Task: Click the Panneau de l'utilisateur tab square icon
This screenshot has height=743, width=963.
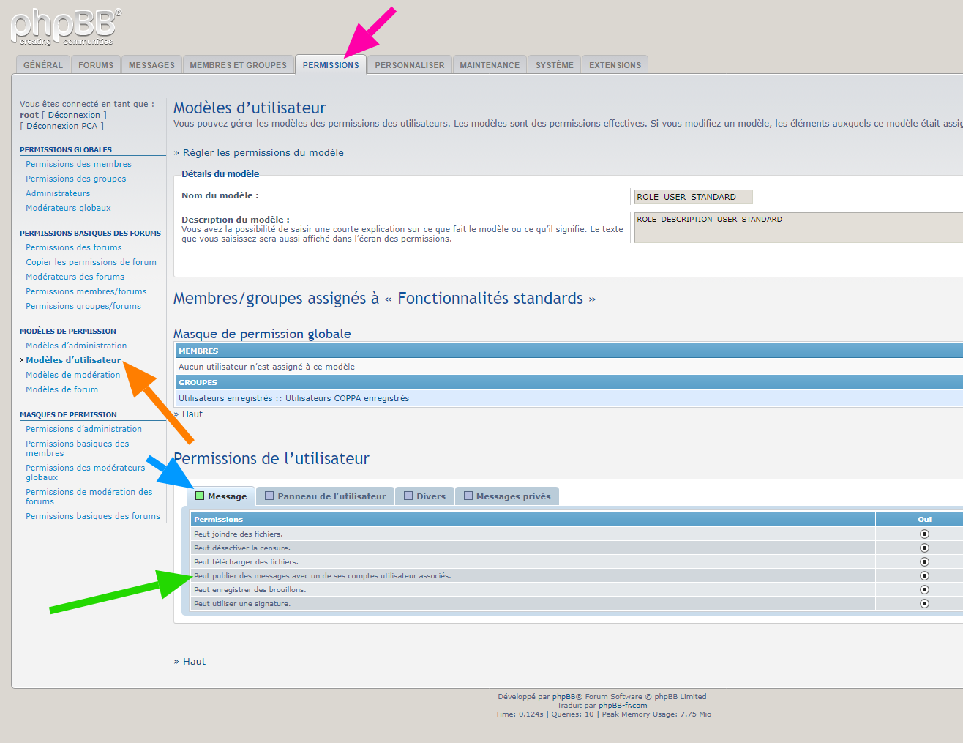Action: coord(269,496)
